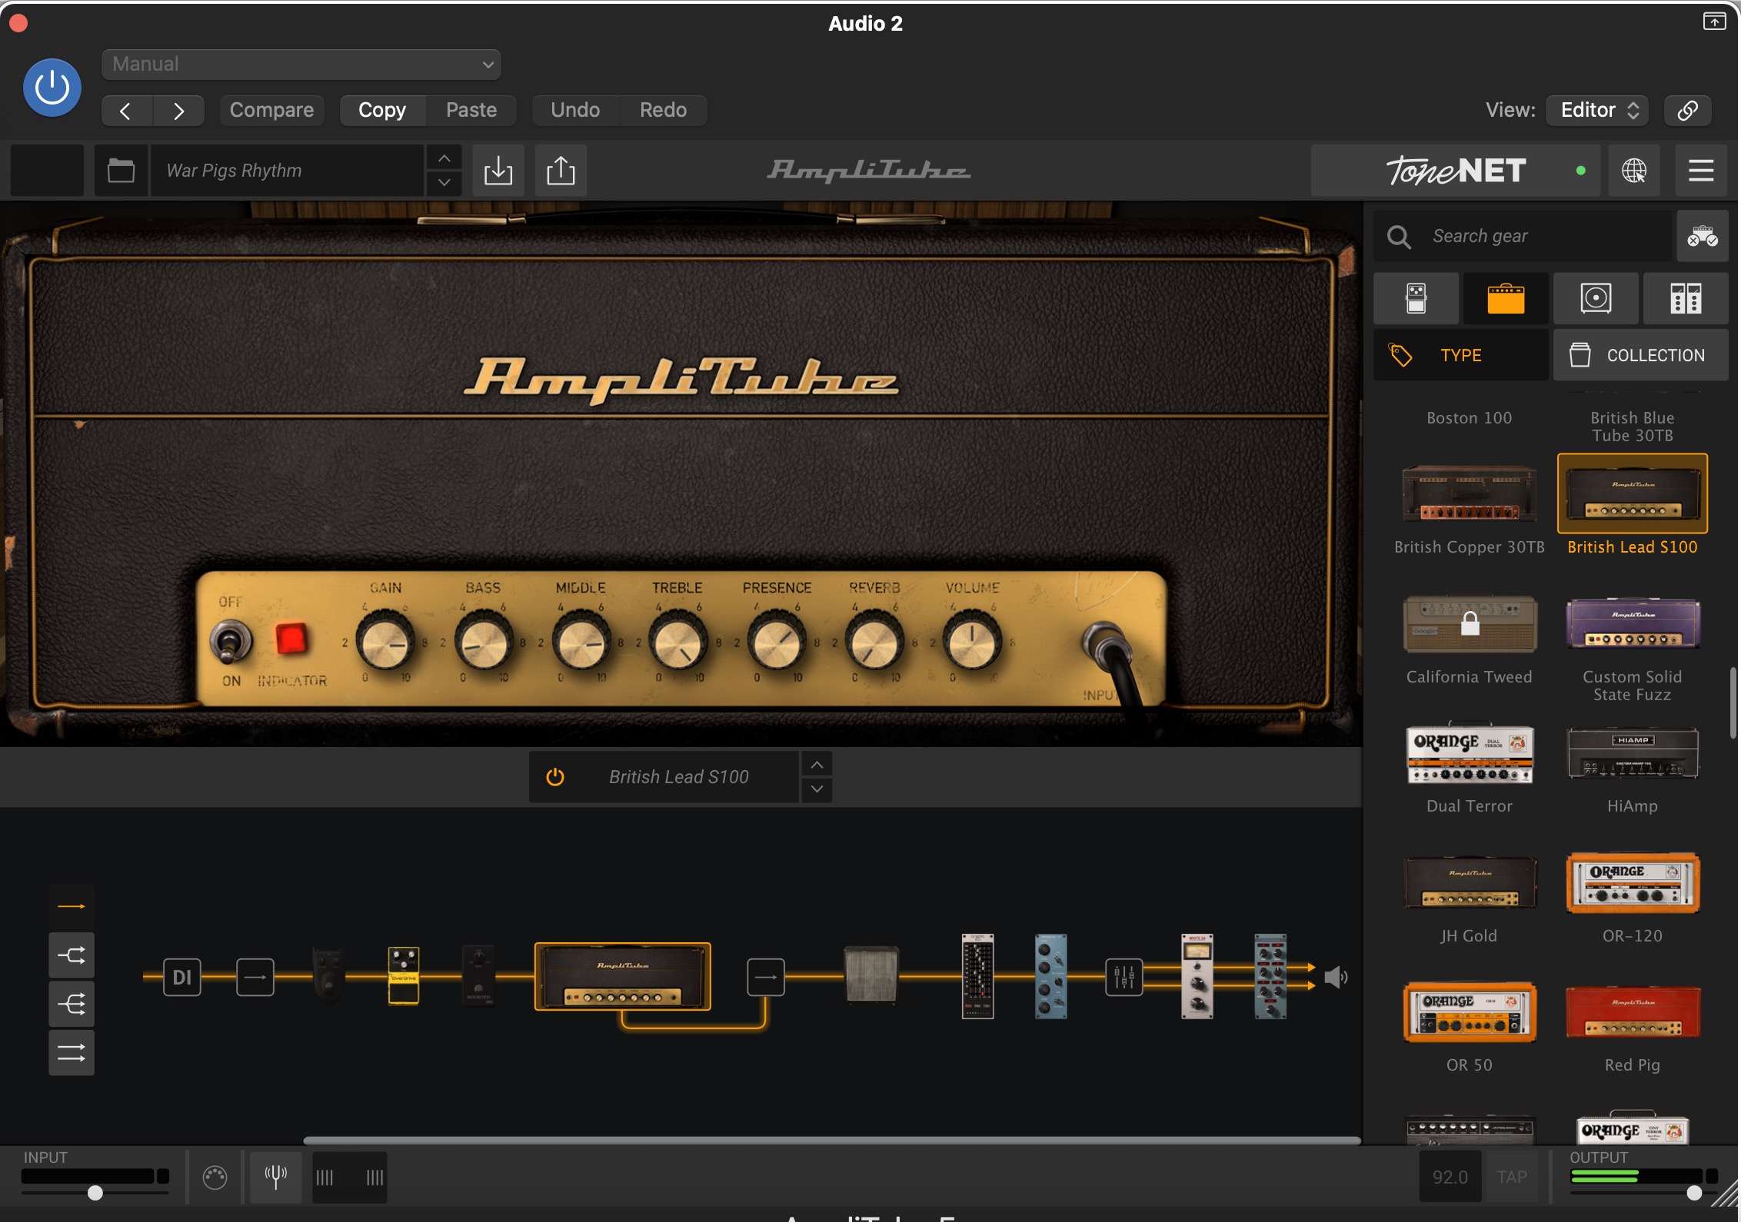Select previous preset with up arrow

click(444, 158)
